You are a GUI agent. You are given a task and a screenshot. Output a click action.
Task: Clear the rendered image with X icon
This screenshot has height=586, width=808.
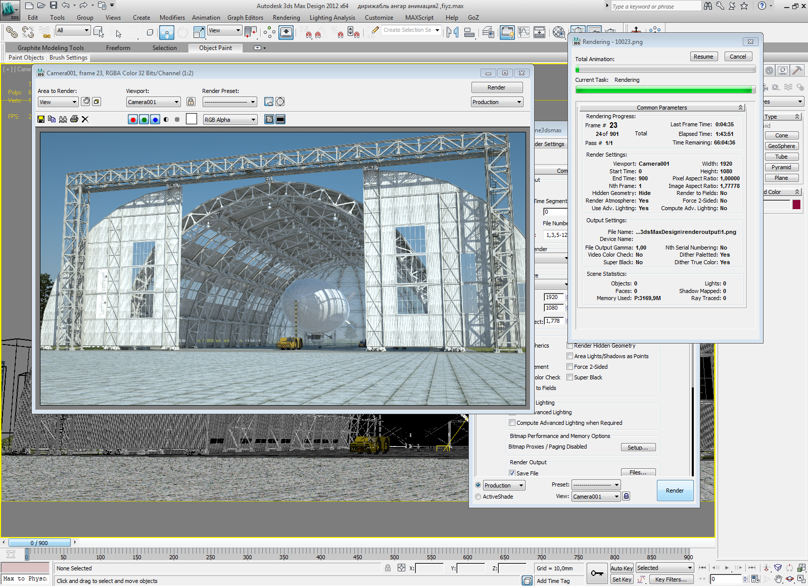[x=85, y=119]
